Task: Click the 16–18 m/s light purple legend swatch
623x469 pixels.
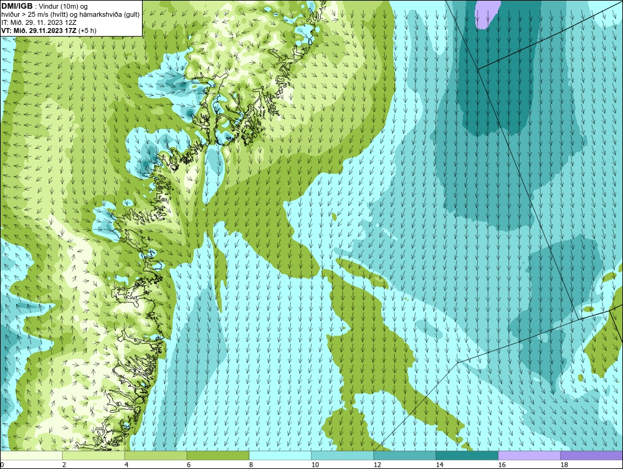Action: 529,456
